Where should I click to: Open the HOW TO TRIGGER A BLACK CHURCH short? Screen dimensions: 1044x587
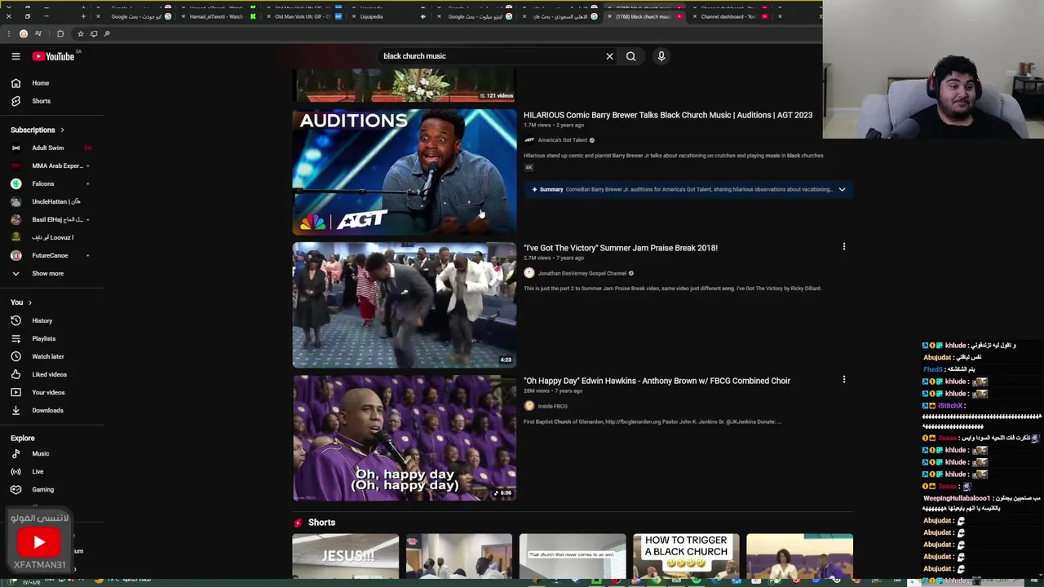pyautogui.click(x=686, y=557)
